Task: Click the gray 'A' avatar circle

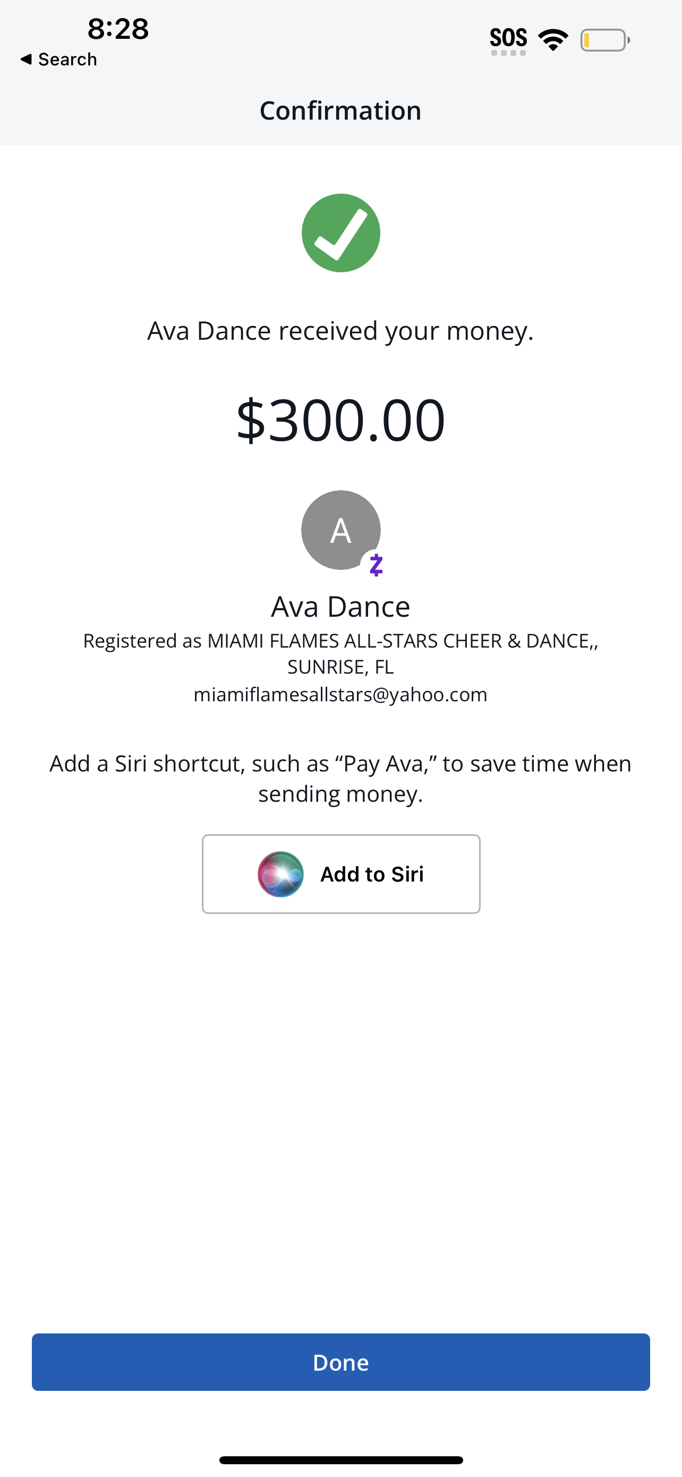Action: (340, 529)
